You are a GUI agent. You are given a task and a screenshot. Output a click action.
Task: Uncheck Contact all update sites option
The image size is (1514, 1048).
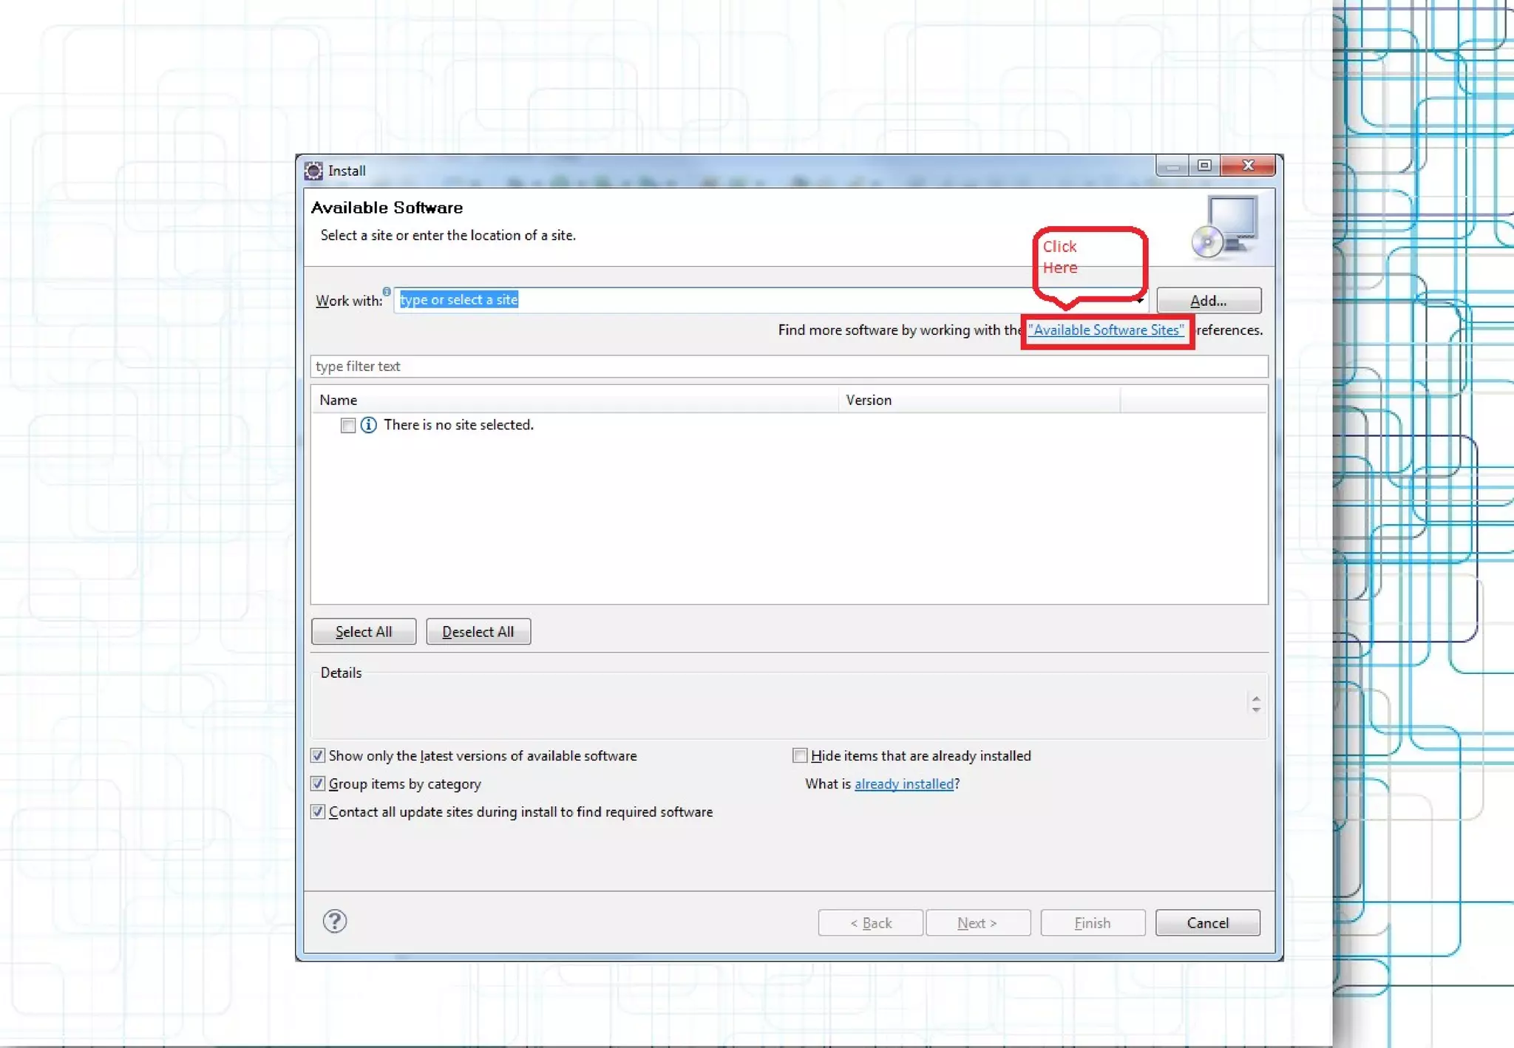tap(318, 811)
